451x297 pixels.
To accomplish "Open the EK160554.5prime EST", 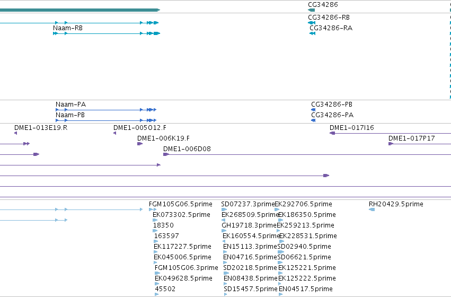I will [x=224, y=241].
